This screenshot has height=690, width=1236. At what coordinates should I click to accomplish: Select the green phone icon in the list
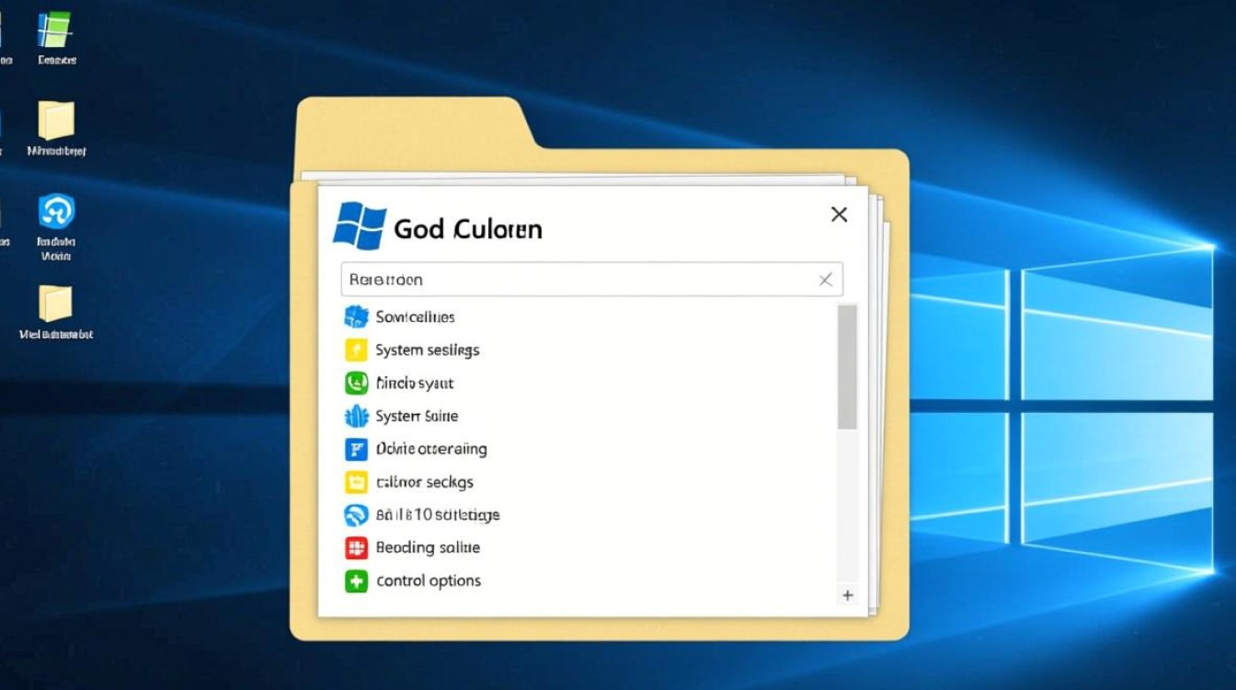click(x=356, y=383)
